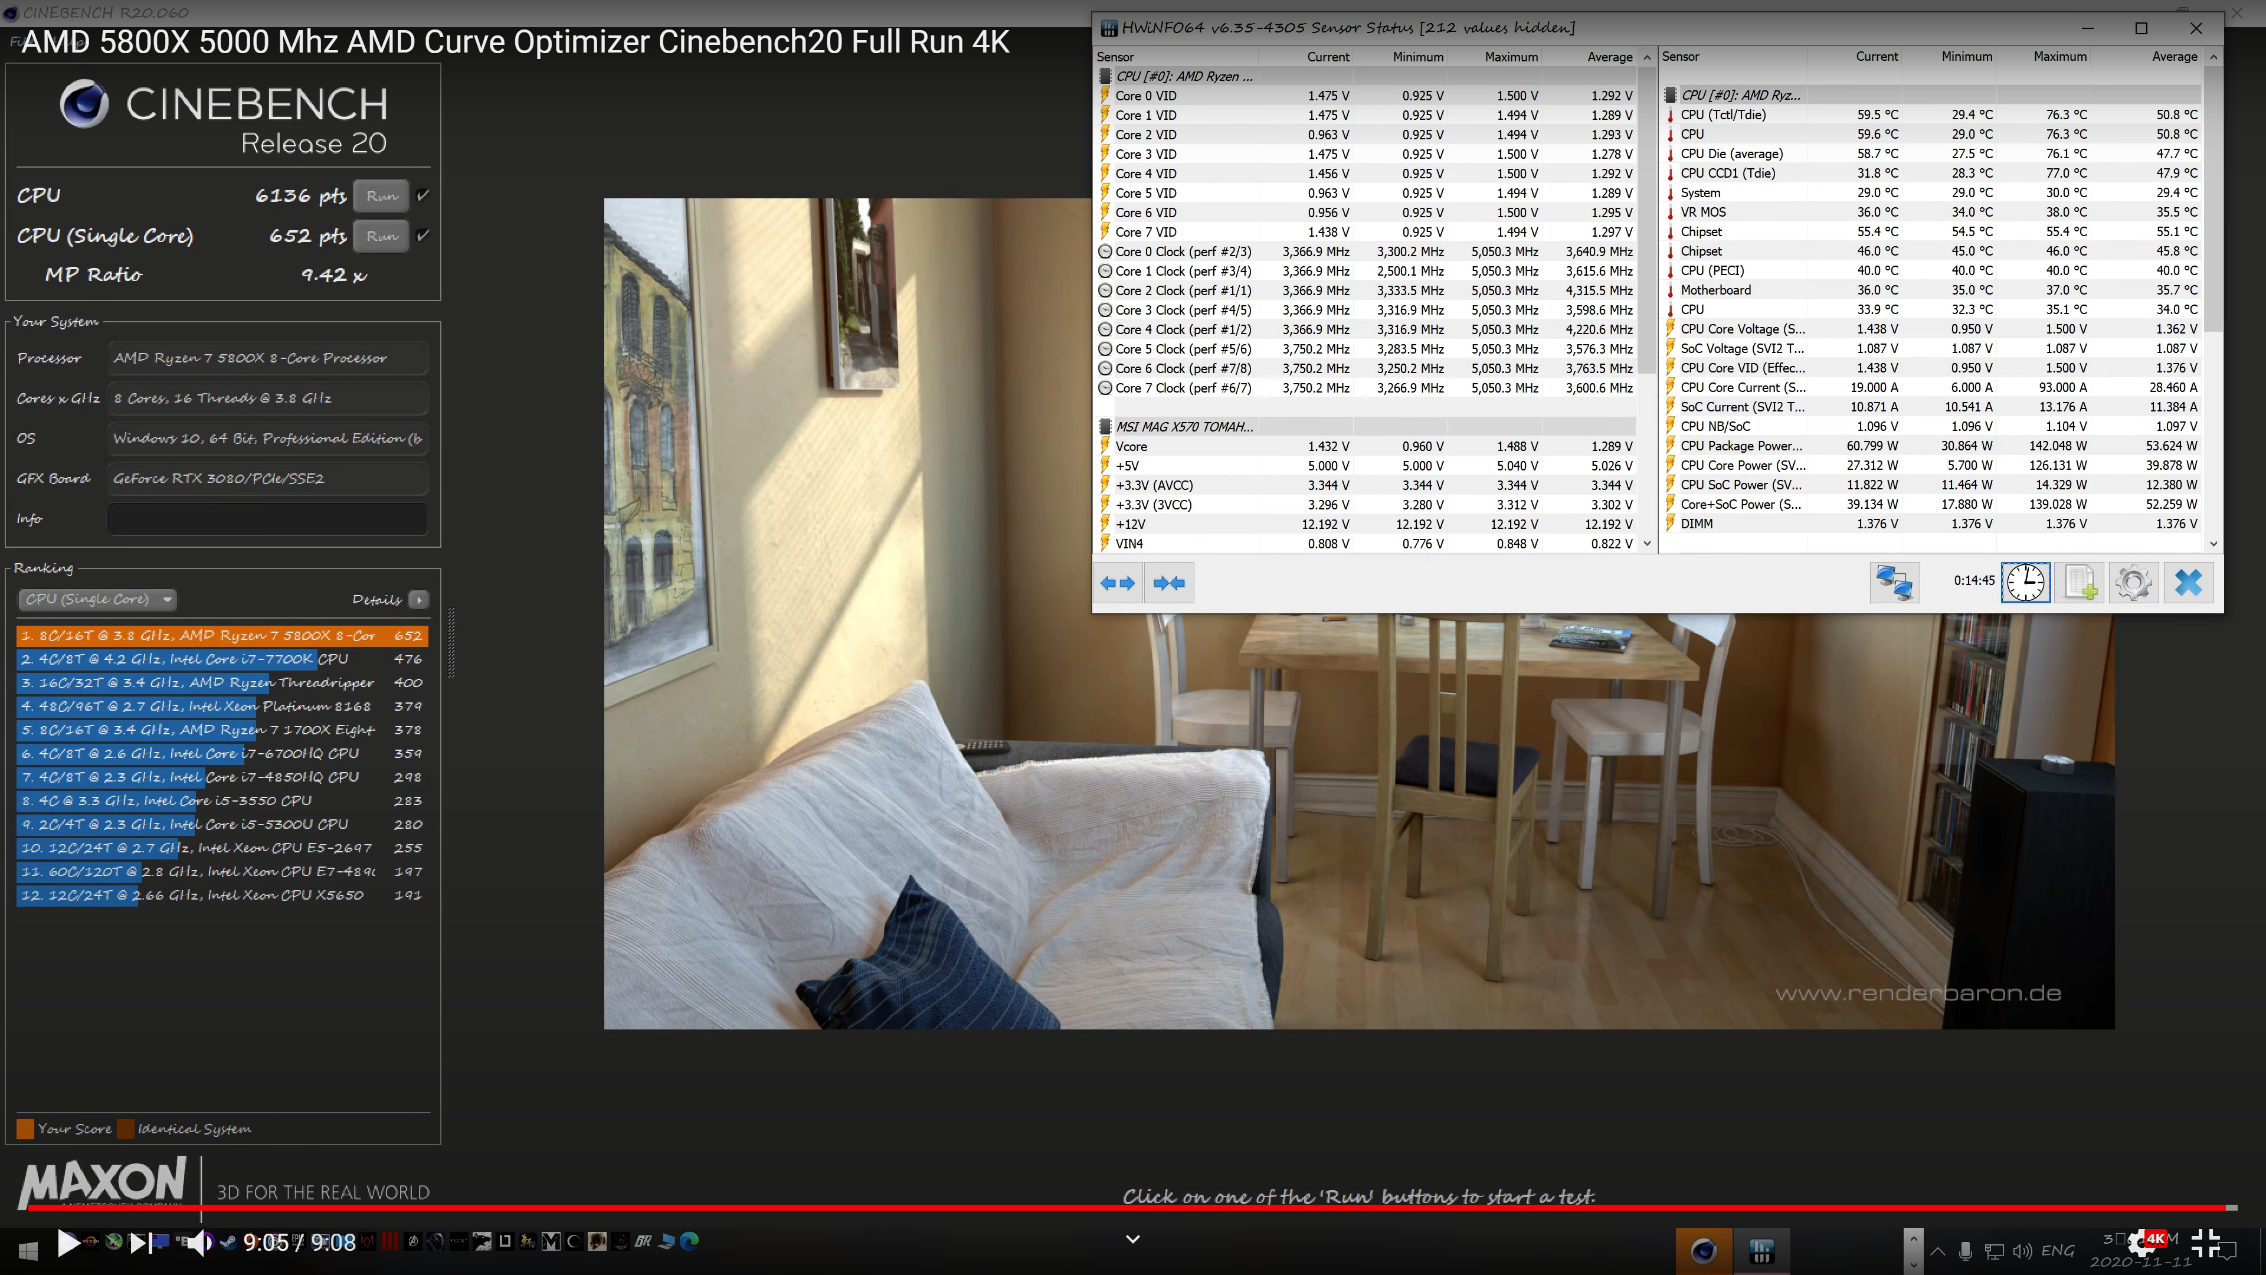This screenshot has width=2266, height=1275.
Task: Open Cinebench icon in taskbar
Action: click(x=1703, y=1250)
